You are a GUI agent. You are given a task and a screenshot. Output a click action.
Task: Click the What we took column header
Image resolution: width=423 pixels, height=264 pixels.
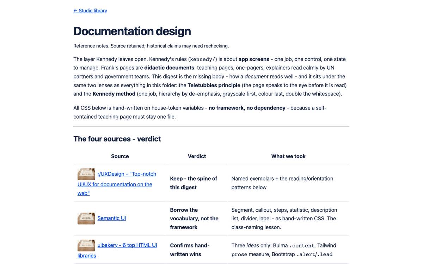point(288,156)
